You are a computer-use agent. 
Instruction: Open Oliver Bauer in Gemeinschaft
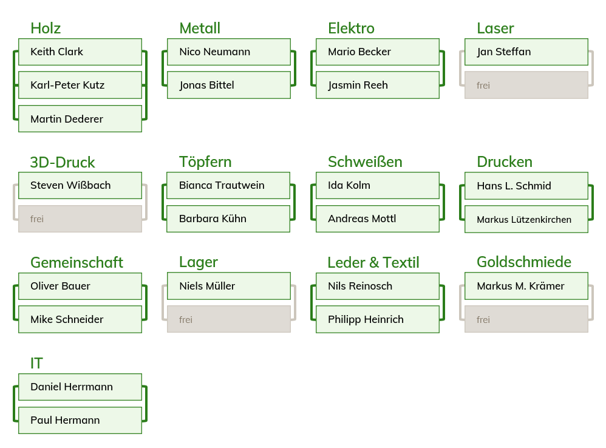pos(80,286)
